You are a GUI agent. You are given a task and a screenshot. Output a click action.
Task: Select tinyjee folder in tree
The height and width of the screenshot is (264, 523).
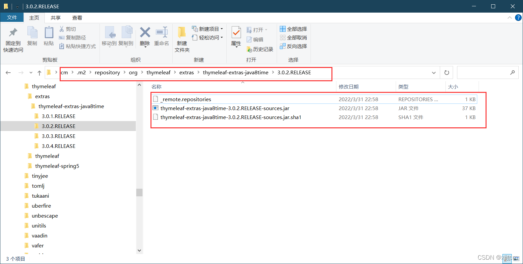click(40, 176)
